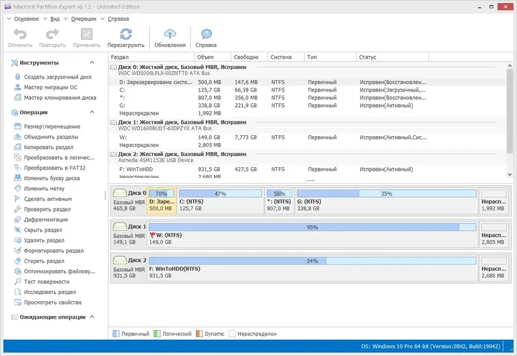The width and height of the screenshot is (517, 356).
Task: Click the Диск 2 label in disk map
Action: 137,261
